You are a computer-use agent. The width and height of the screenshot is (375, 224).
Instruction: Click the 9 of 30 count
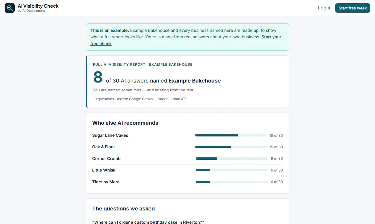pos(277,159)
